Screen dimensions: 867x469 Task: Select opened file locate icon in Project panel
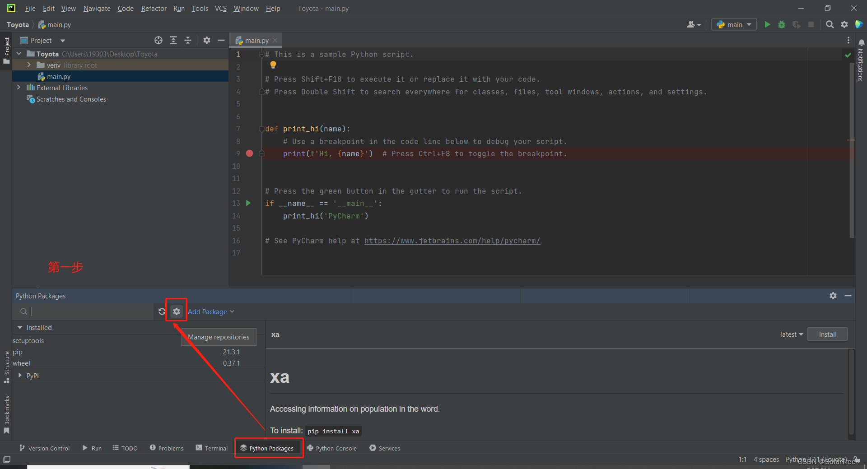tap(158, 40)
